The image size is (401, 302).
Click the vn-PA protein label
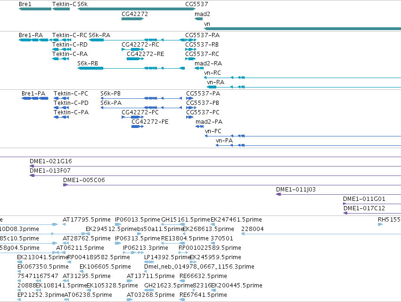coord(224,141)
